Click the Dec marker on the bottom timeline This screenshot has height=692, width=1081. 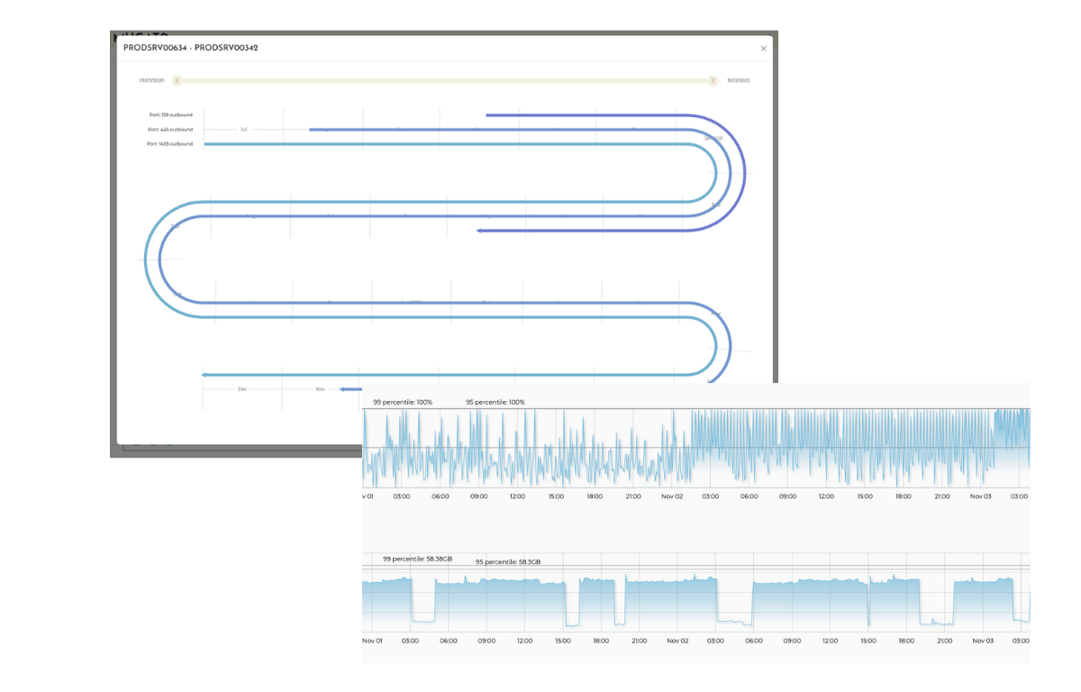(242, 389)
